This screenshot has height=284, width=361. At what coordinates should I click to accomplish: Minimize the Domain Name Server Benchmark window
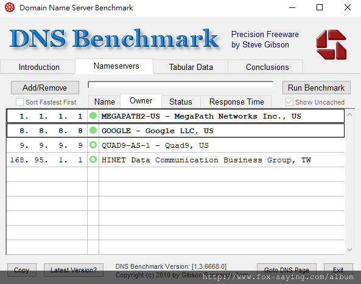click(x=292, y=7)
